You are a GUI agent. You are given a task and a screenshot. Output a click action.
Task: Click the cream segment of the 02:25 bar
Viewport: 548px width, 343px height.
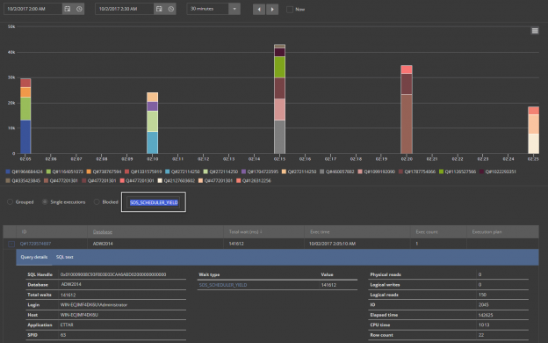click(533, 143)
